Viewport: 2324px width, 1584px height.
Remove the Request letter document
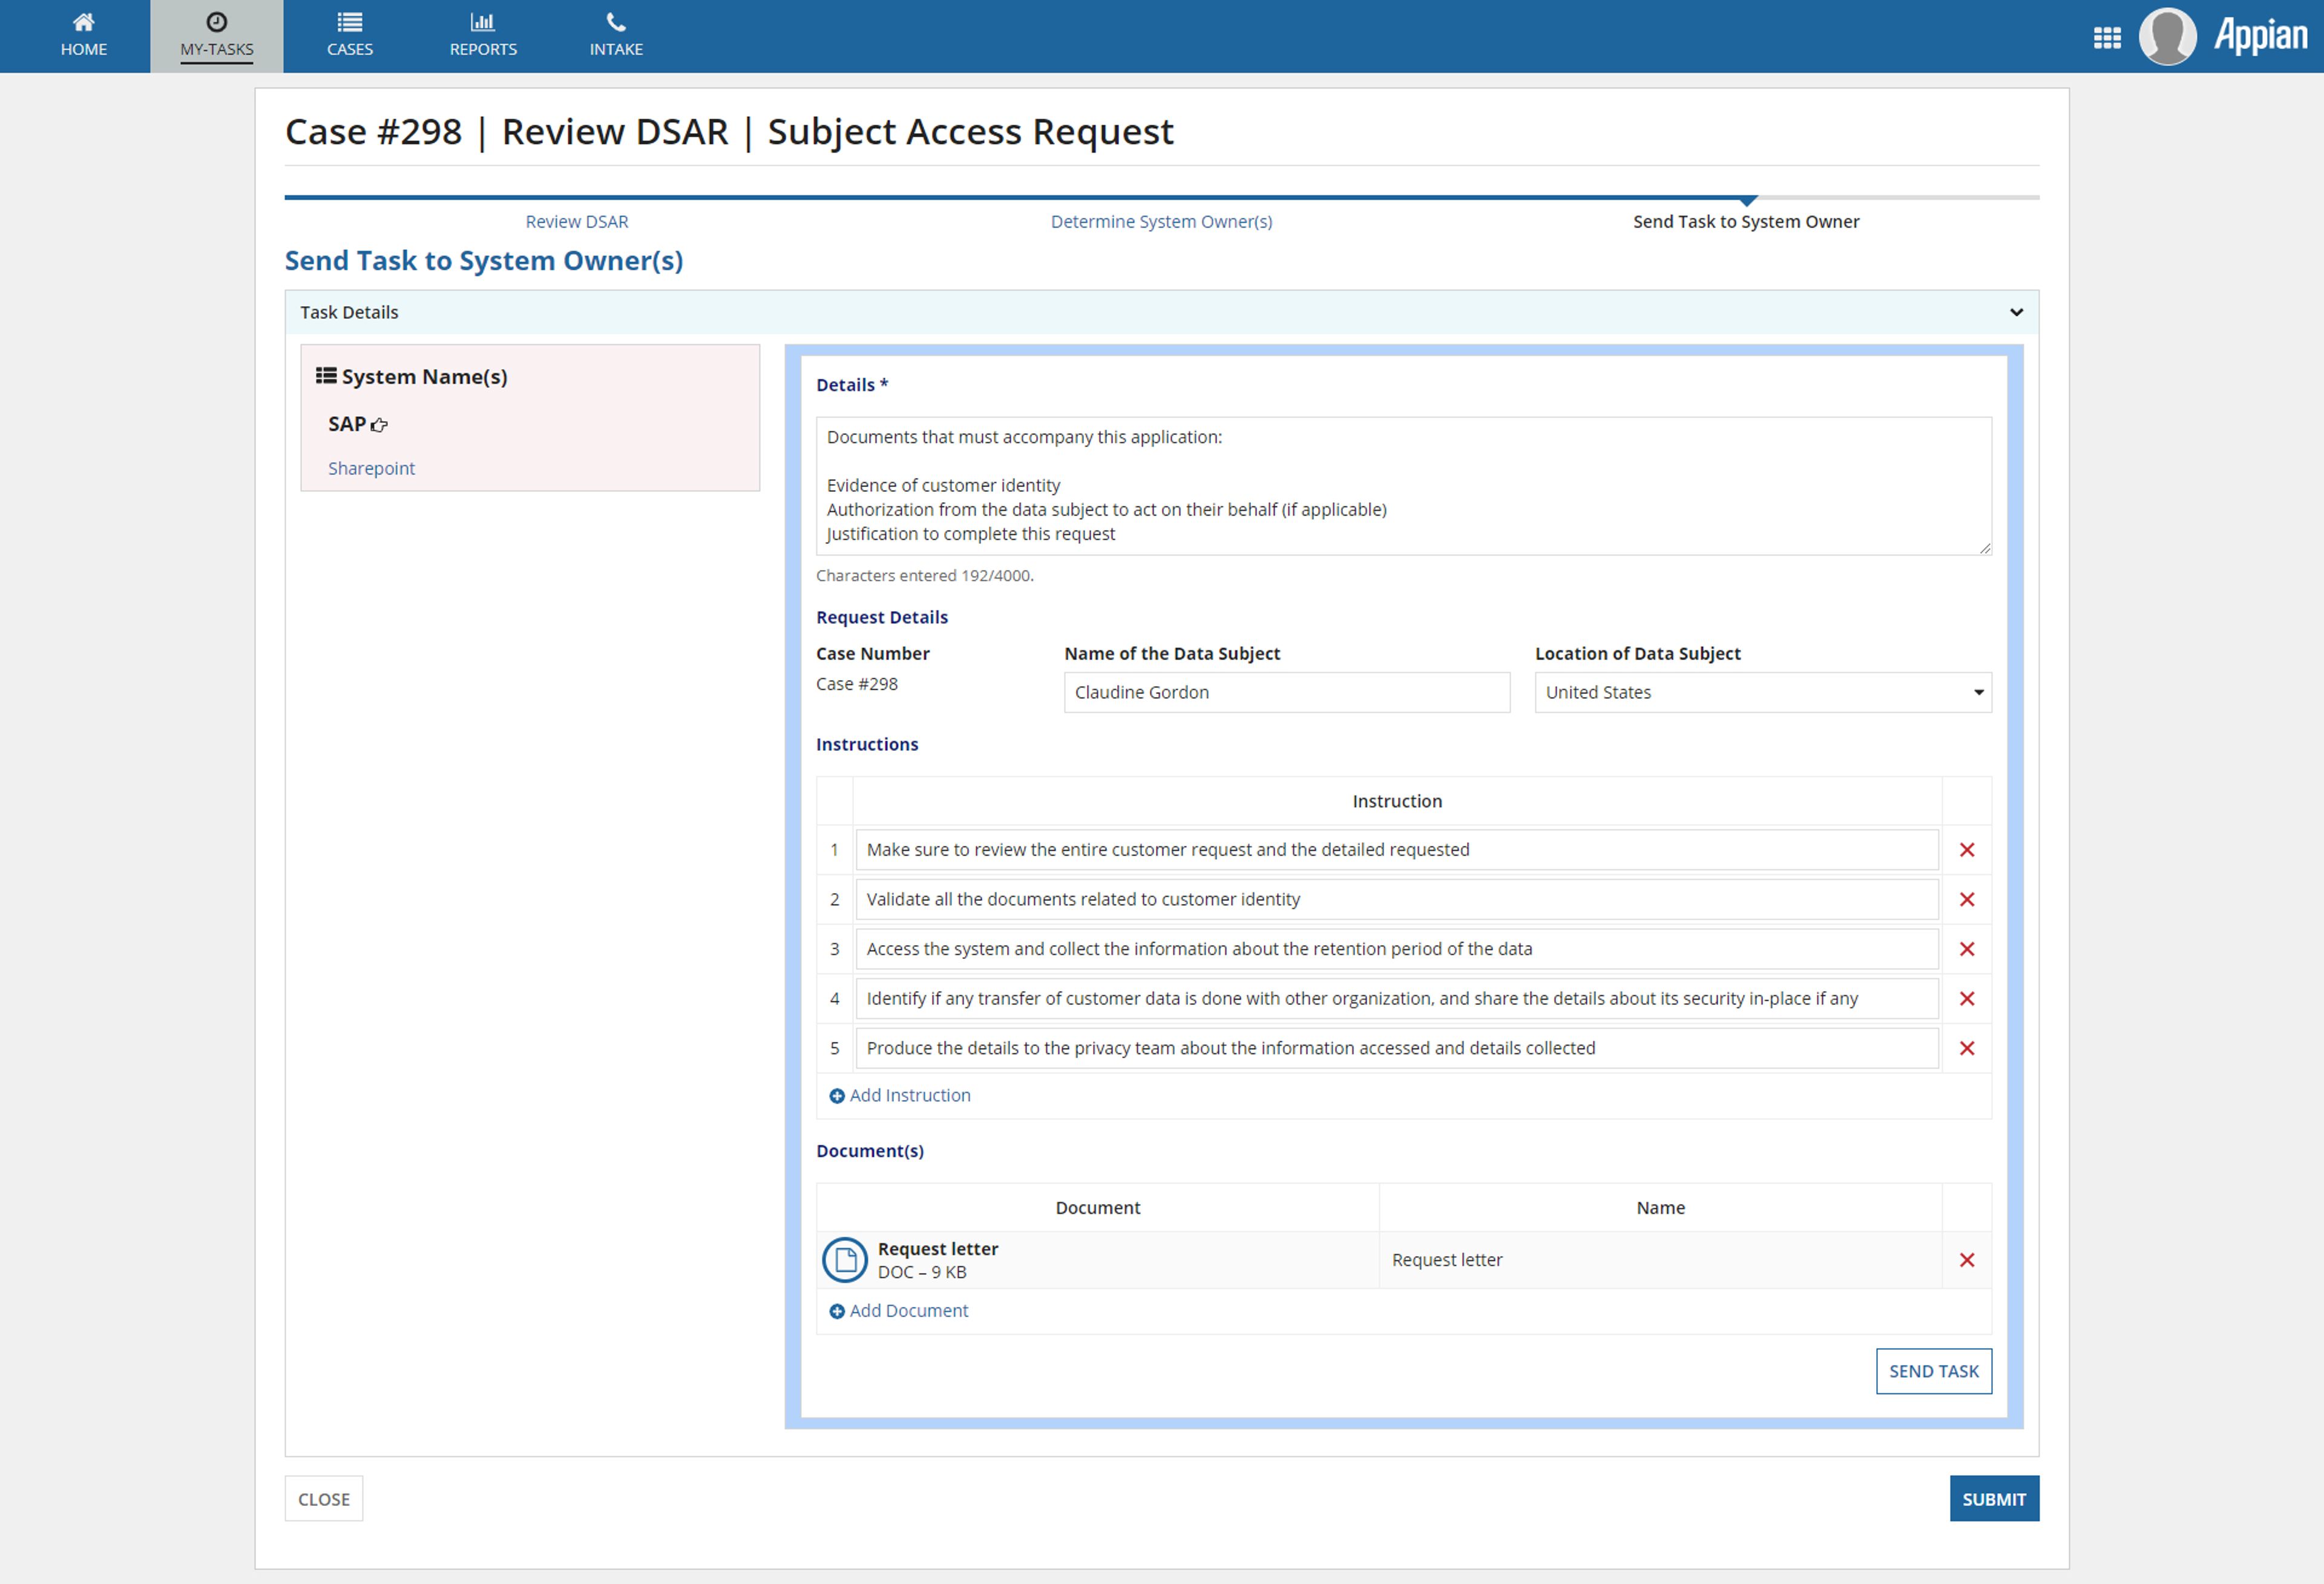tap(1966, 1260)
